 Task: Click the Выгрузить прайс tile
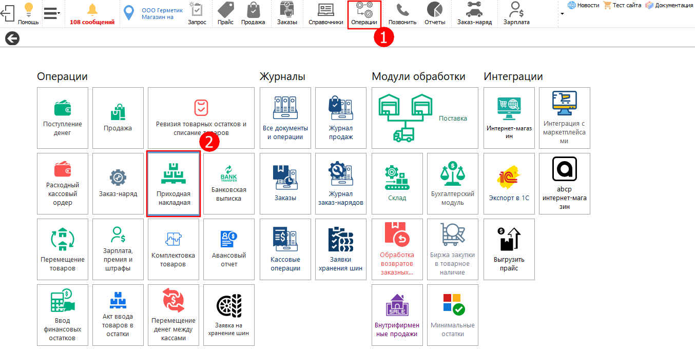pos(509,249)
